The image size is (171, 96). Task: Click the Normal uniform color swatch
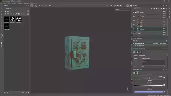point(149,92)
